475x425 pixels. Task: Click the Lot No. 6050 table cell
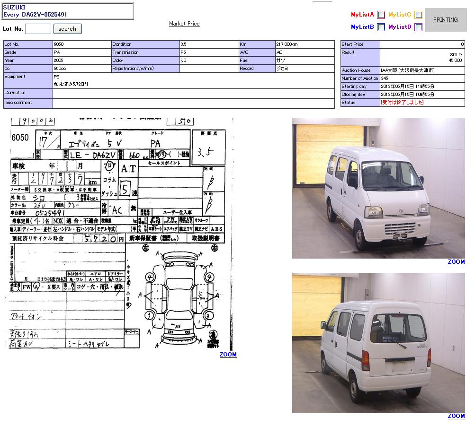[82, 44]
